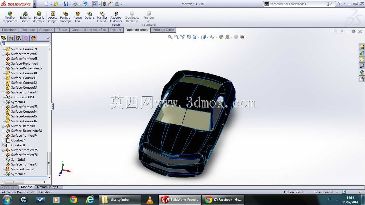Open the File Explorer folder tab in task pane

pos(362,60)
